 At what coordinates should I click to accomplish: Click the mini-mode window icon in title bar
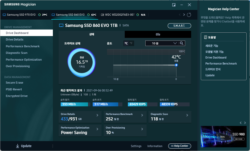coord(174,5)
